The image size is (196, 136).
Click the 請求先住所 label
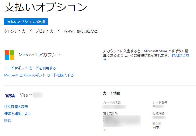[x=110, y=113]
